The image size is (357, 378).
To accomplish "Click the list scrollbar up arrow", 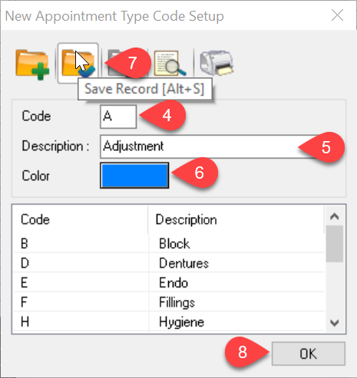I will pos(335,217).
